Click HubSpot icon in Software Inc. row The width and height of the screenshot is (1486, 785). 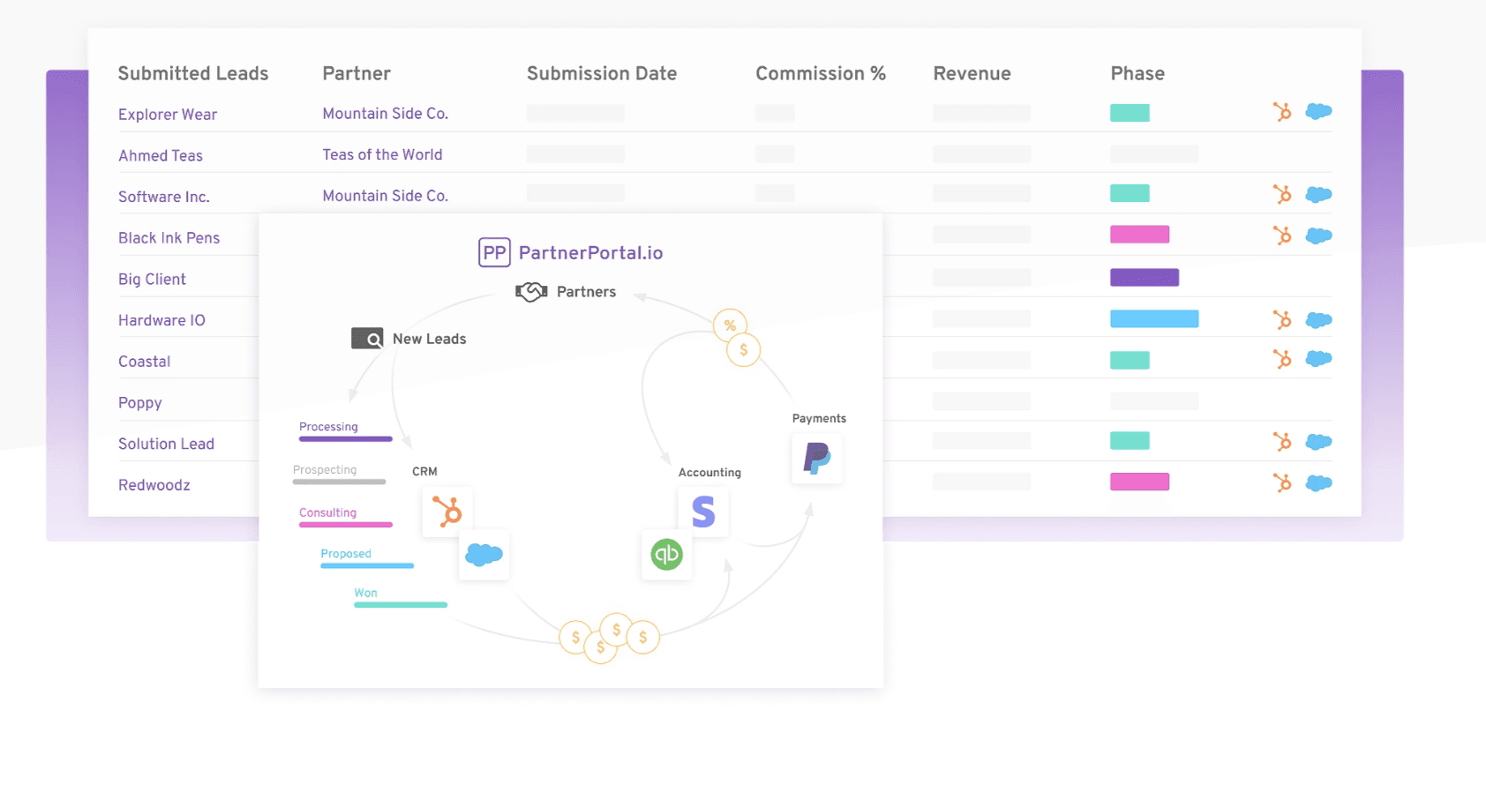pos(1282,194)
